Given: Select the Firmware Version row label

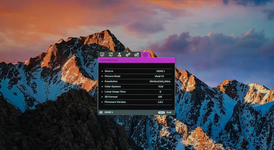Looking at the screenshot, I should [115, 102].
